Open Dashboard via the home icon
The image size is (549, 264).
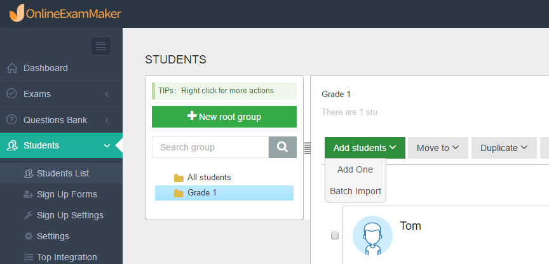12,68
